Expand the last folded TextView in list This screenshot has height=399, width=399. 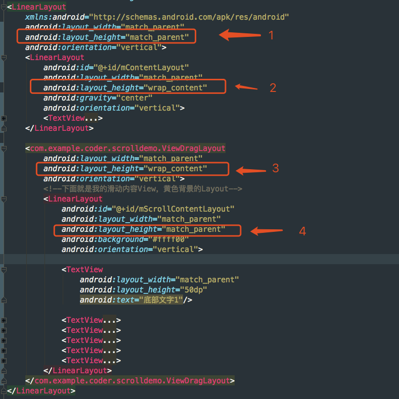4,361
